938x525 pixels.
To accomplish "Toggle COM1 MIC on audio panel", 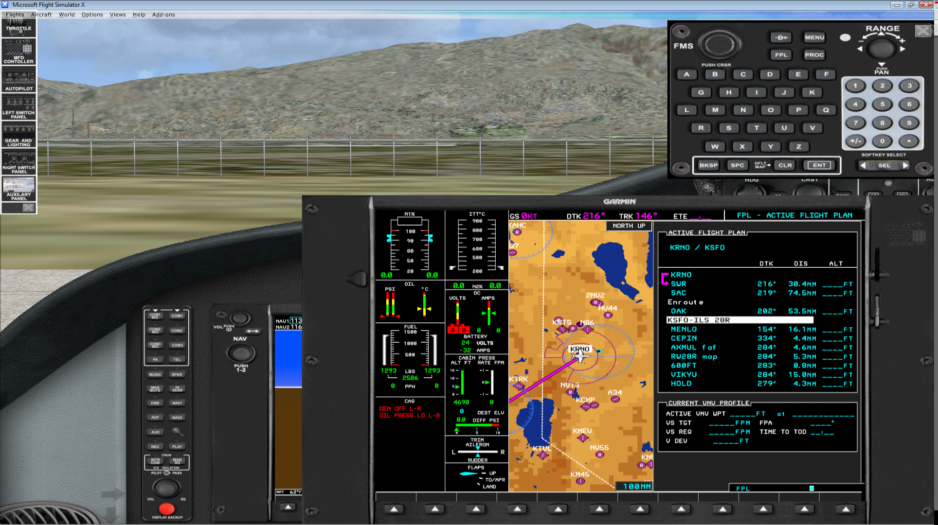I will (155, 316).
